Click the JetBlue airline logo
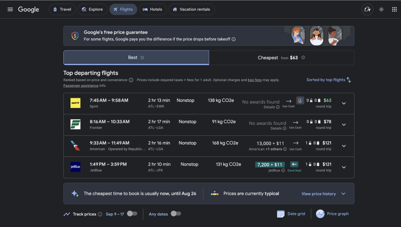Image resolution: width=401 pixels, height=227 pixels. tap(76, 167)
